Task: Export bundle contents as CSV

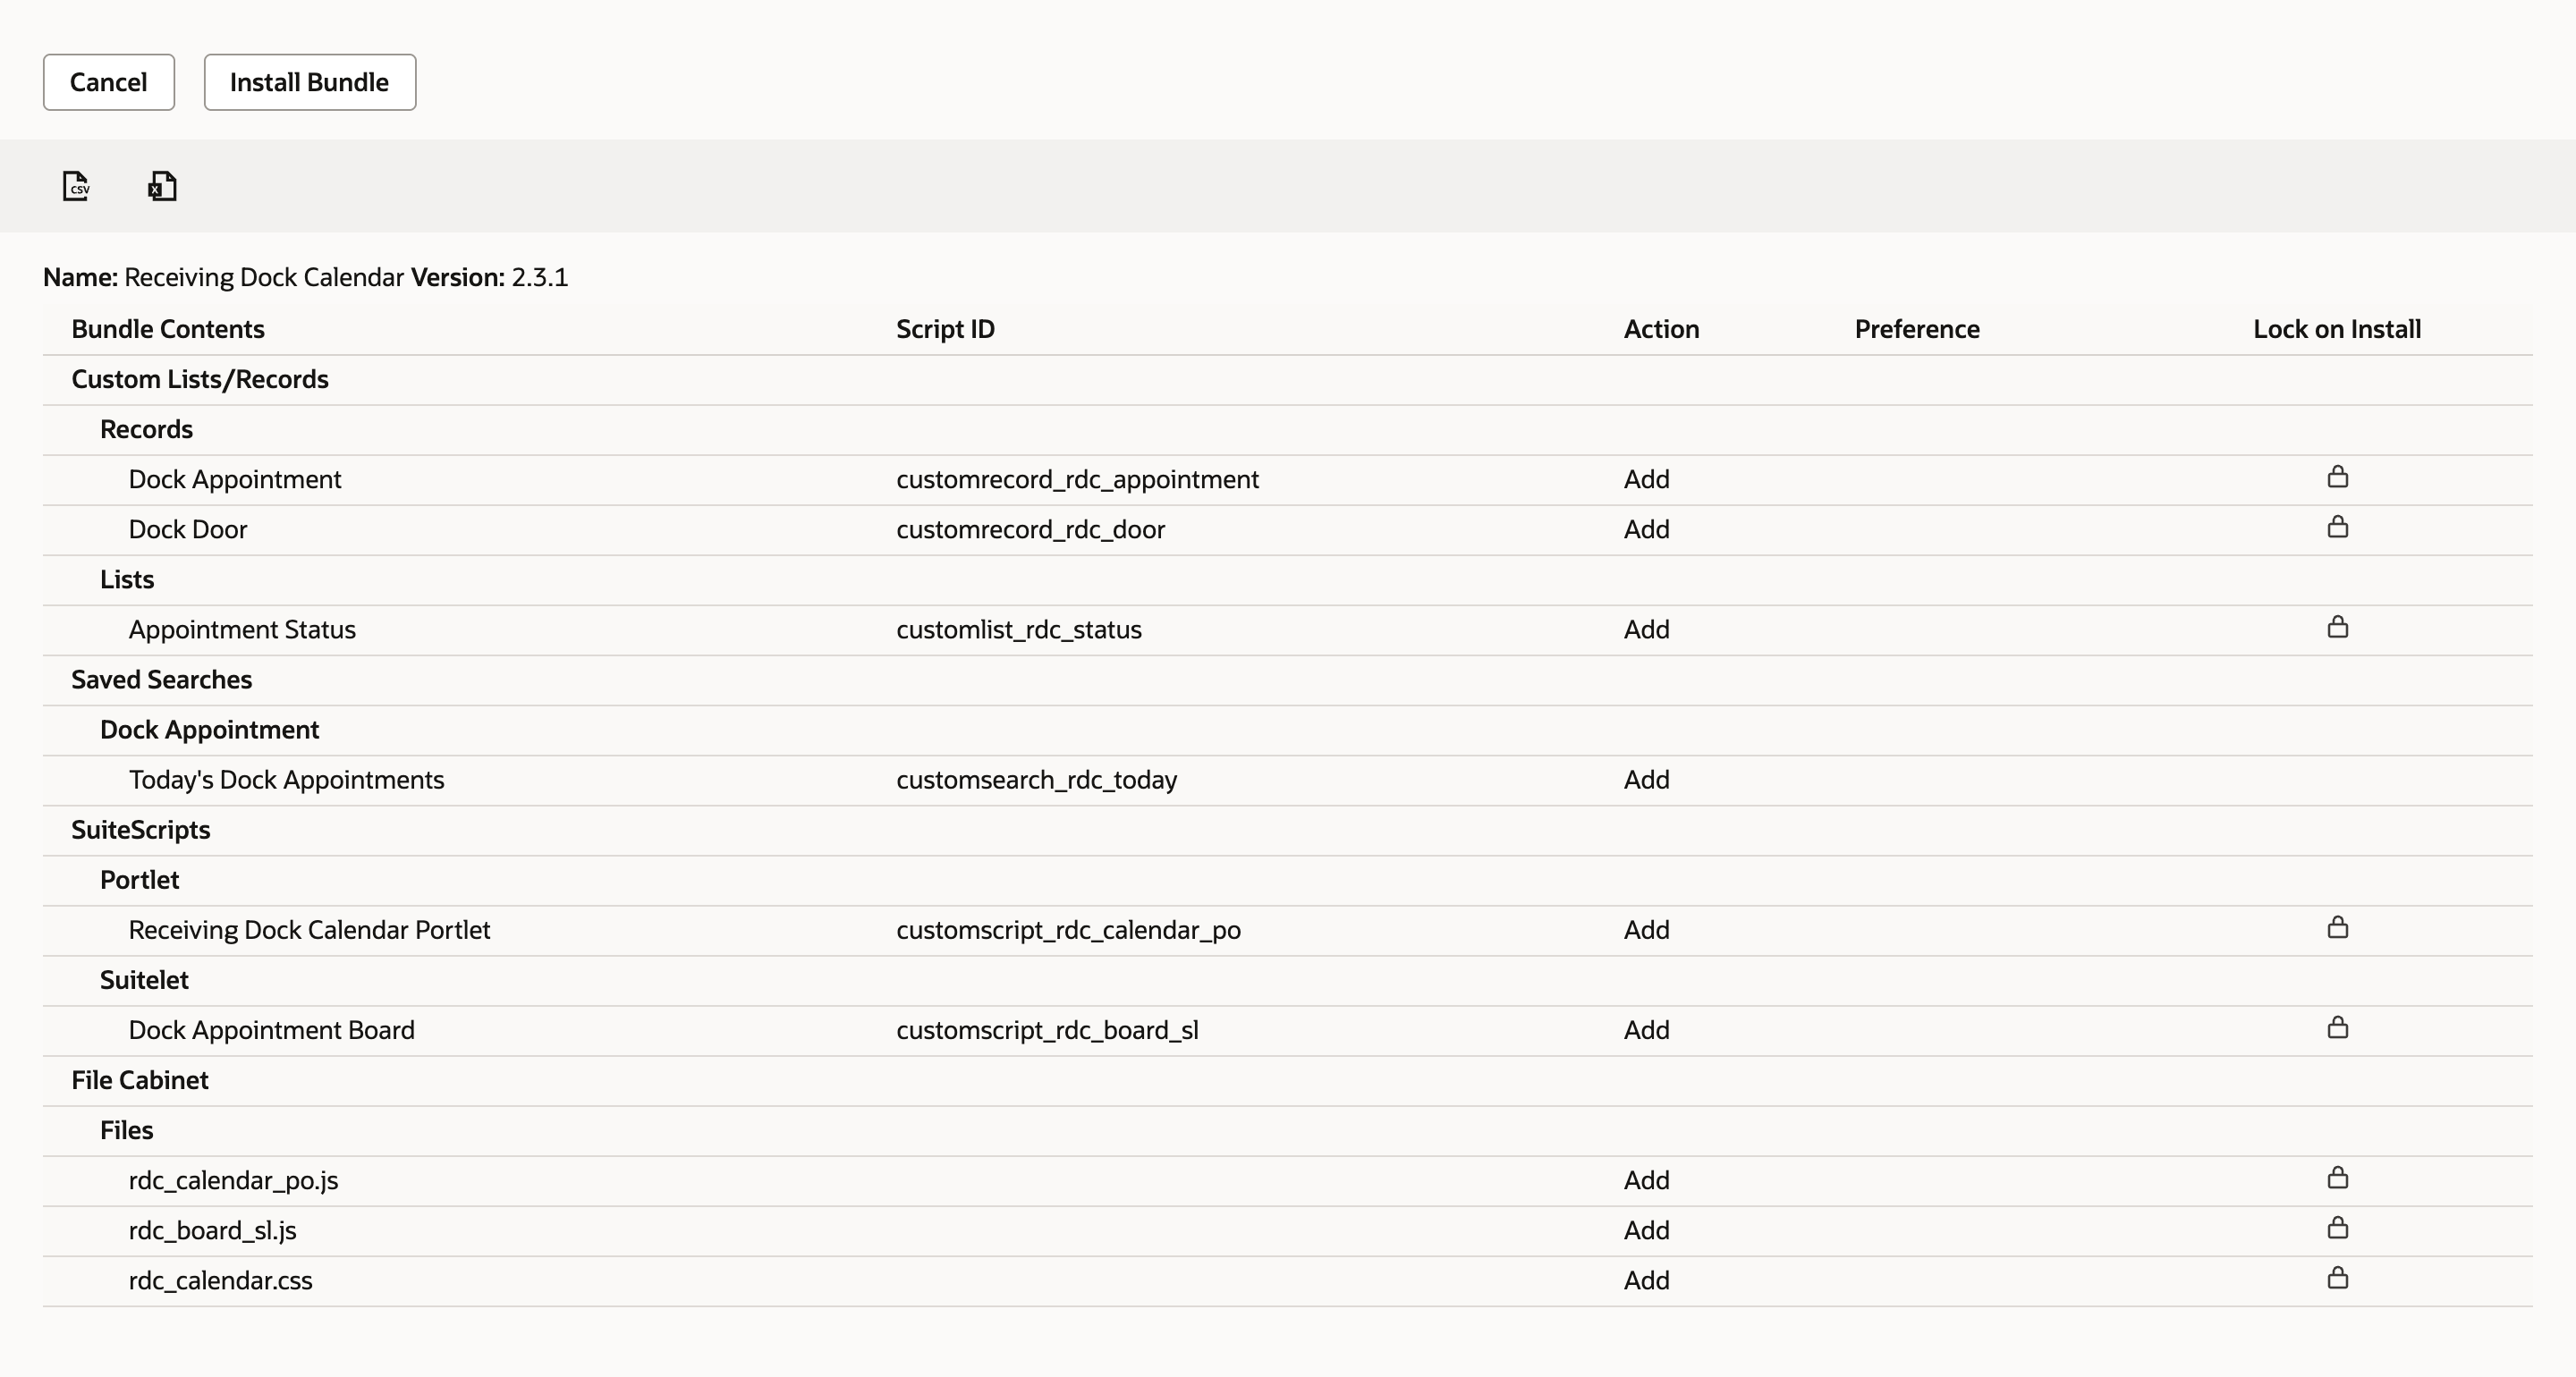Action: coord(76,186)
